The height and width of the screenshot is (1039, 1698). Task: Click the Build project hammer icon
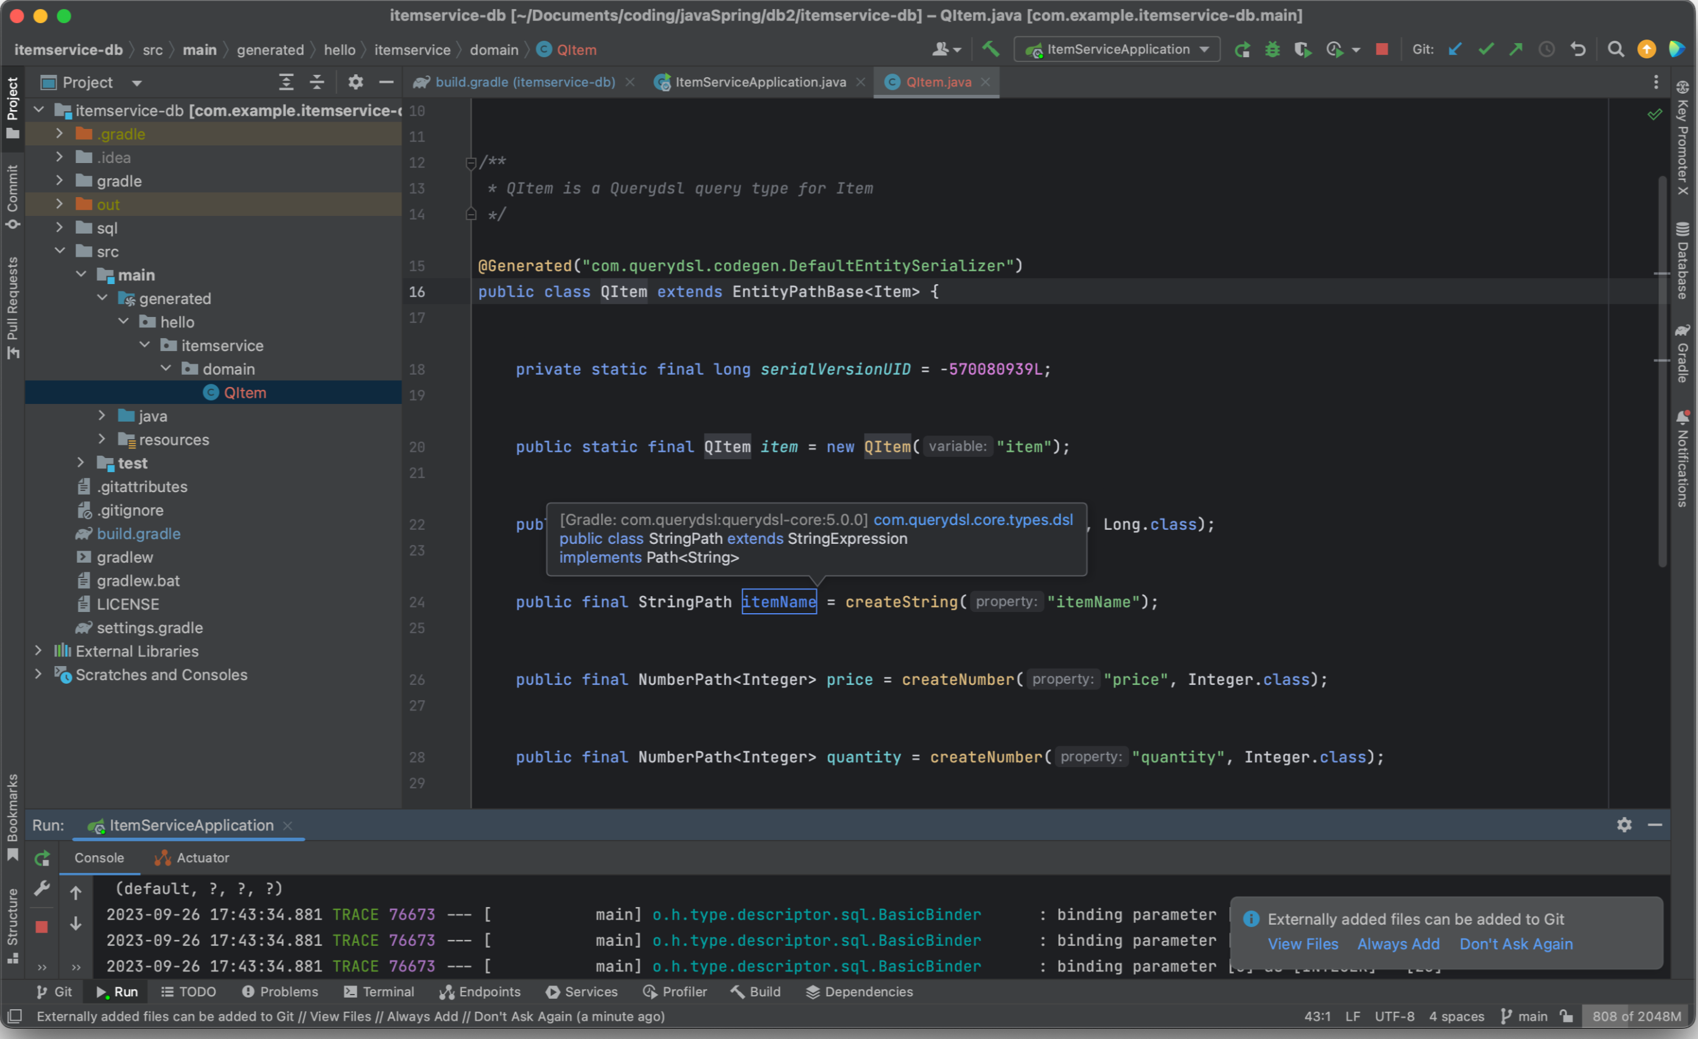(x=991, y=49)
